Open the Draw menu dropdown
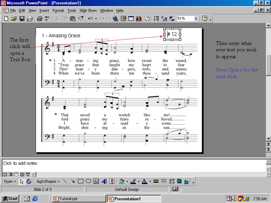Viewport: 271px width, 203px height. point(10,181)
